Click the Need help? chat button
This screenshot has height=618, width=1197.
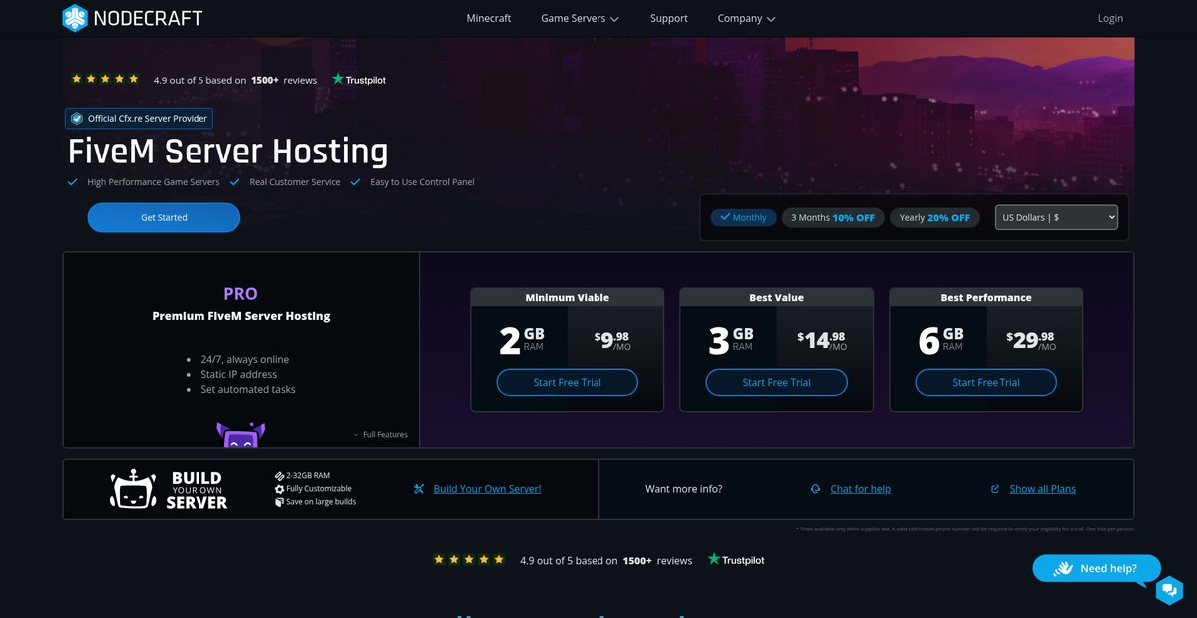pos(1096,568)
